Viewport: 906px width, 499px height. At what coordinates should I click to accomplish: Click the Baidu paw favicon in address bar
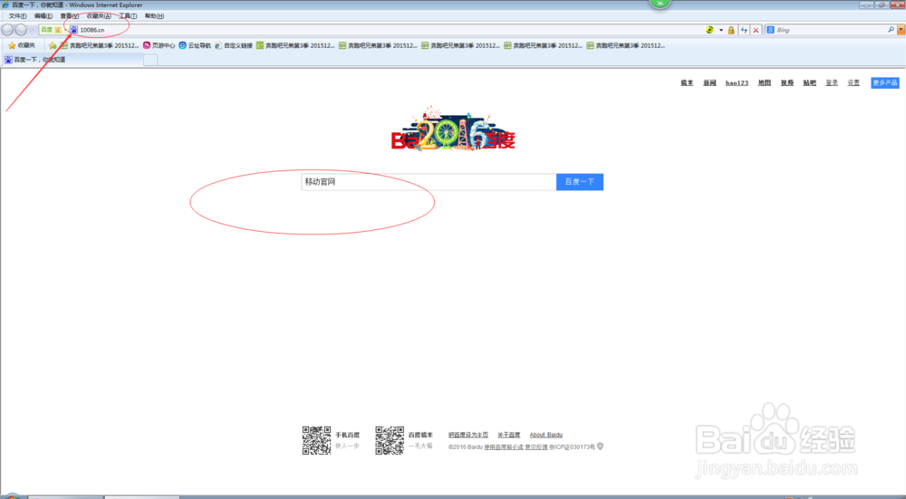(74, 30)
